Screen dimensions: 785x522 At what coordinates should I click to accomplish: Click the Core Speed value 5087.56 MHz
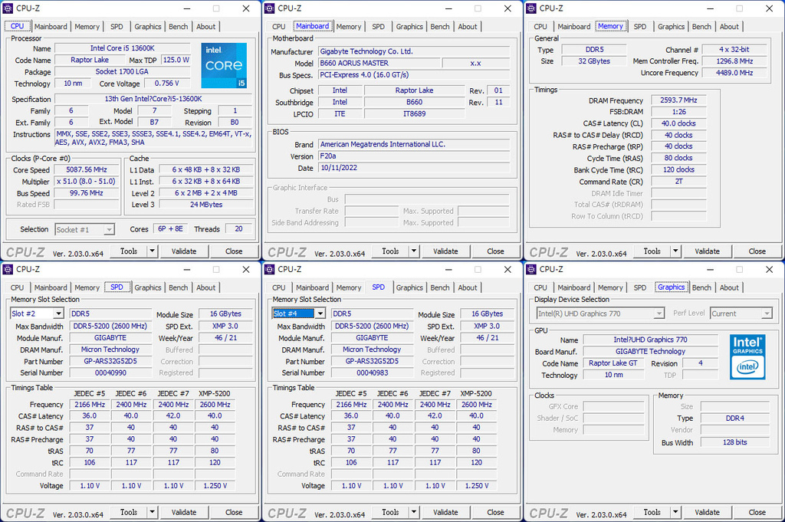coord(87,169)
